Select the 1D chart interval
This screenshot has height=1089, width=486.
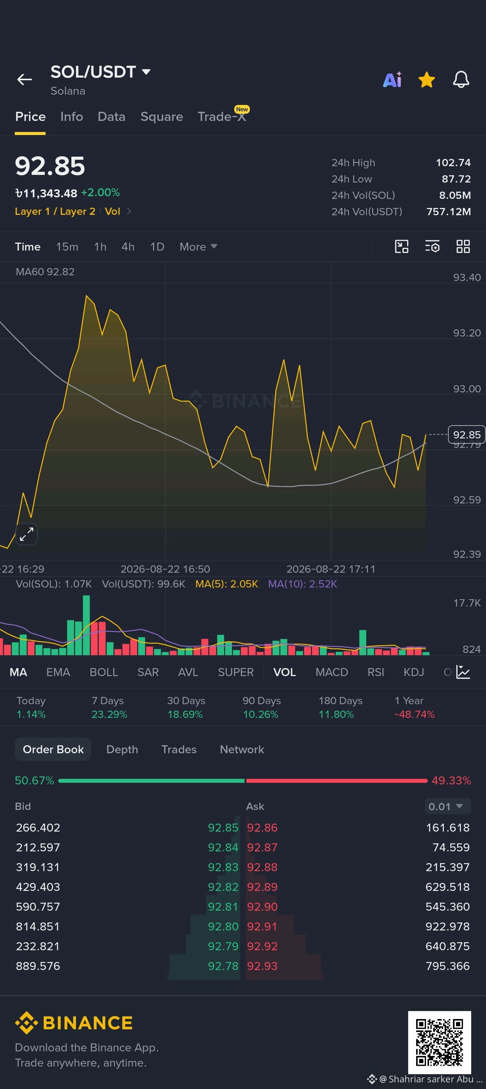[x=157, y=246]
